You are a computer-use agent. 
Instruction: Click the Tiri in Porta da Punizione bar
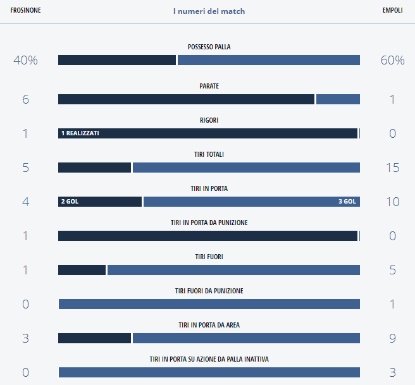click(208, 236)
